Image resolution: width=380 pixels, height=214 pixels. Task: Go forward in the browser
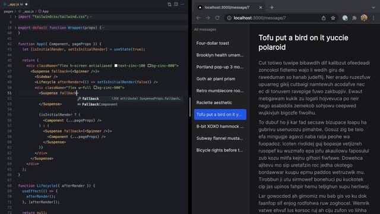(208, 18)
